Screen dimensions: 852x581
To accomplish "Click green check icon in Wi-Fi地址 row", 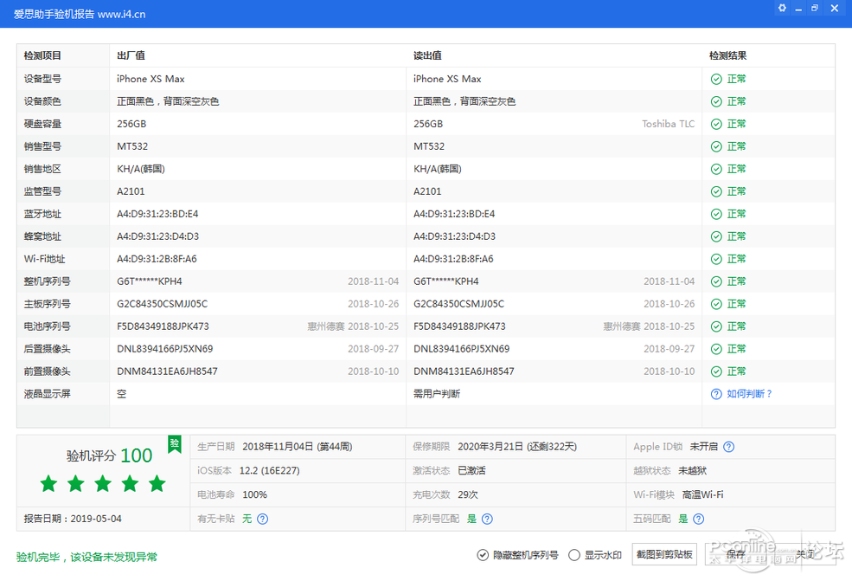I will (716, 259).
